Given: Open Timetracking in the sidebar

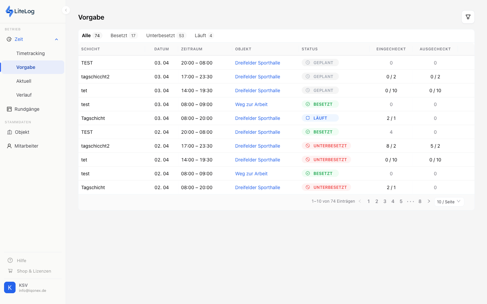Looking at the screenshot, I should click(30, 53).
